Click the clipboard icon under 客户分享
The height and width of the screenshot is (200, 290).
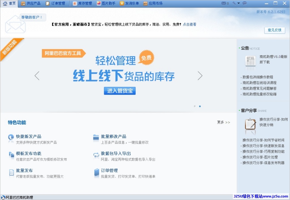coord(250,124)
